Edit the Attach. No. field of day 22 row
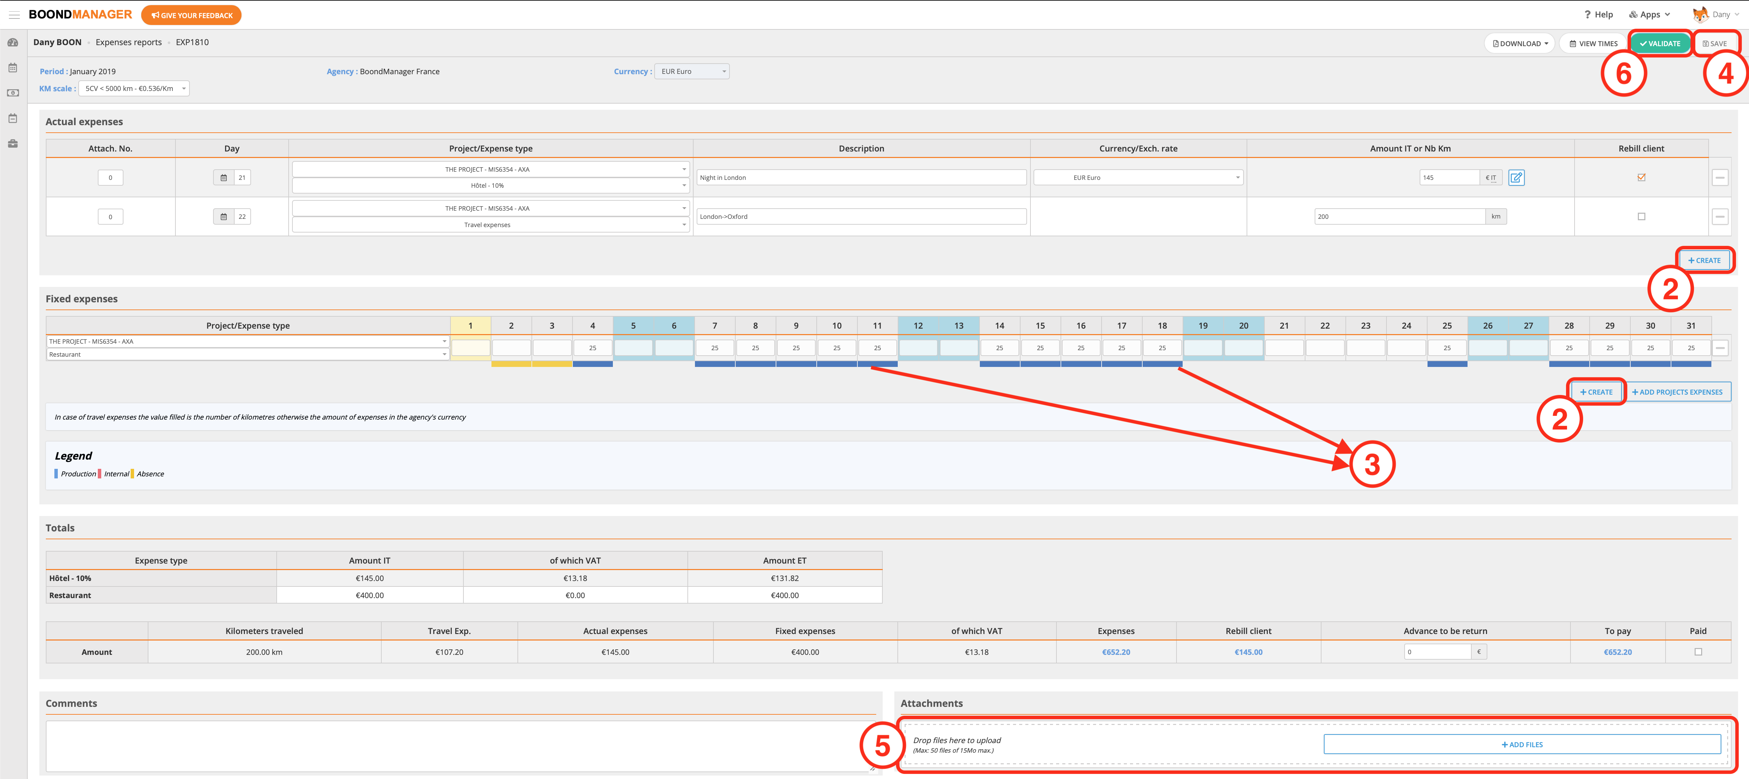Screen dimensions: 1749x779 click(111, 217)
